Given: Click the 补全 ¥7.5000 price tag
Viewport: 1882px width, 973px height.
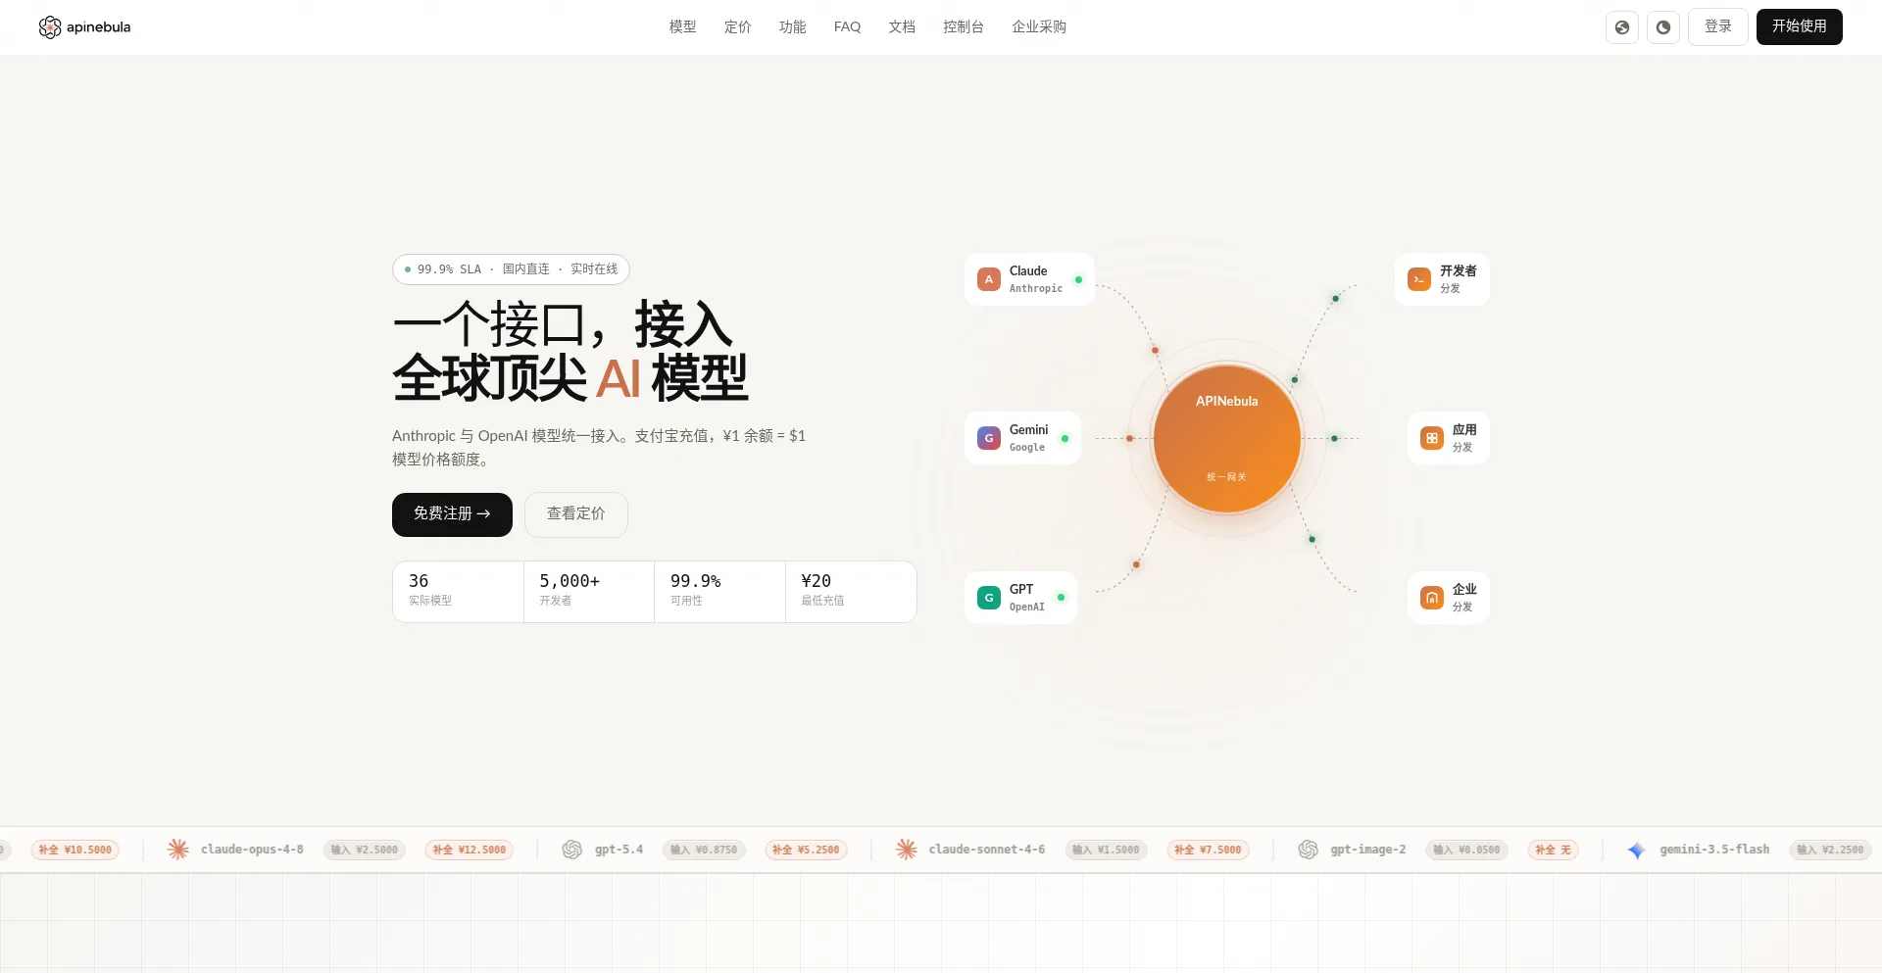Looking at the screenshot, I should 1208,850.
